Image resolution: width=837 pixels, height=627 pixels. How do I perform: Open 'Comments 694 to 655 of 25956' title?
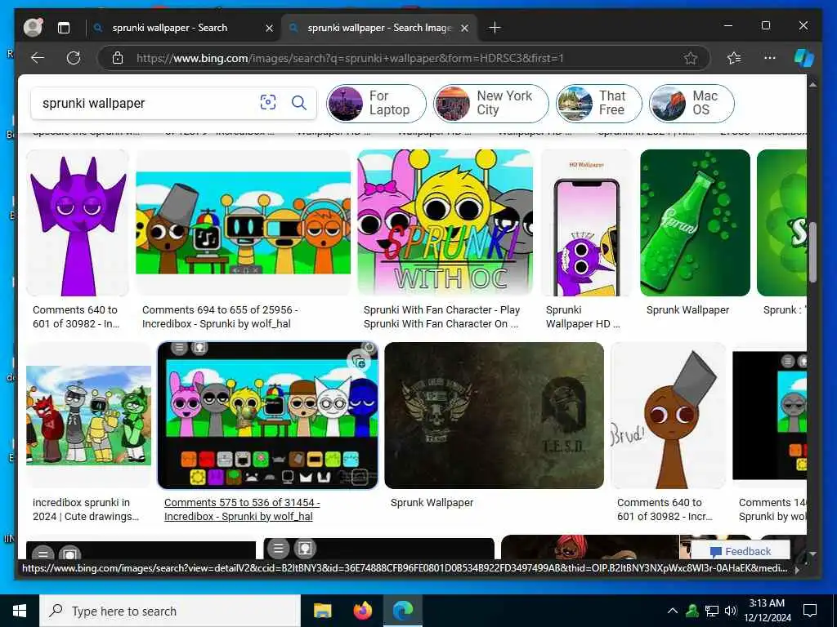coord(220,317)
